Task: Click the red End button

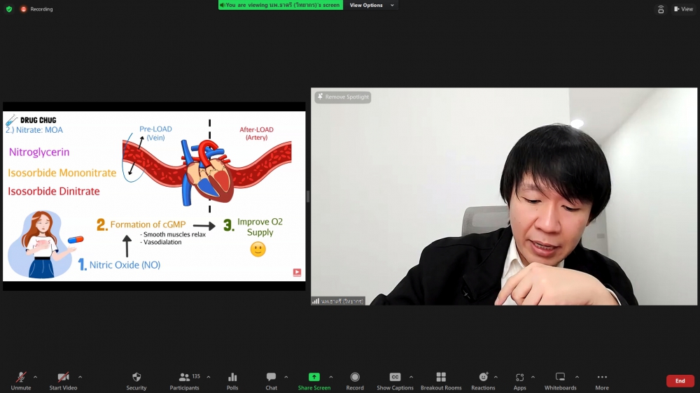Action: point(680,381)
